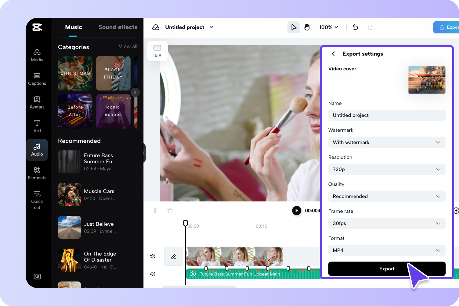
Task: Click the Untitled project title in header
Action: 185,27
